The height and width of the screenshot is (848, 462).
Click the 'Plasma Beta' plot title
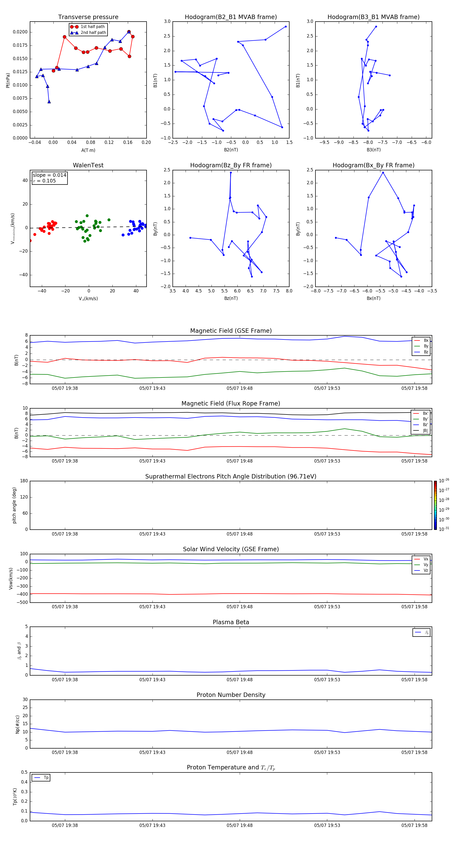pos(231,622)
